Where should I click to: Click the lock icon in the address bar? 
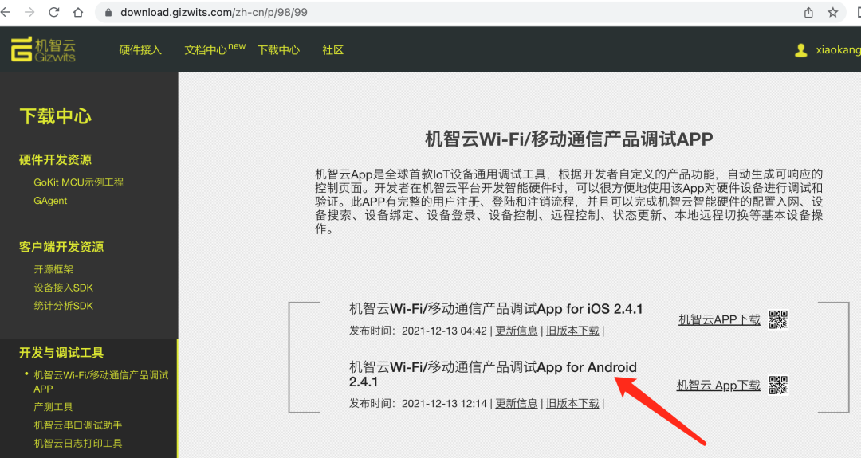point(108,12)
